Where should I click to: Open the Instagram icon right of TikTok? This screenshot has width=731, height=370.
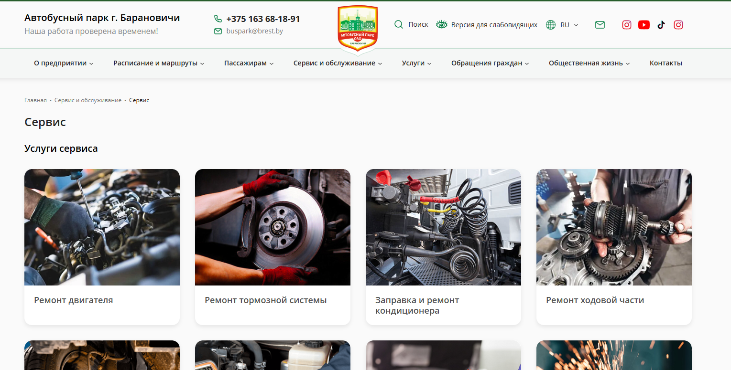click(x=678, y=25)
